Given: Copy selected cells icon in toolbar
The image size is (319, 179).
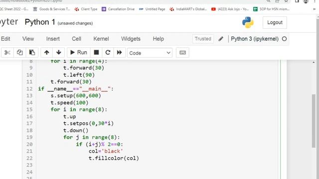Looking at the screenshot, I should (x=20, y=53).
